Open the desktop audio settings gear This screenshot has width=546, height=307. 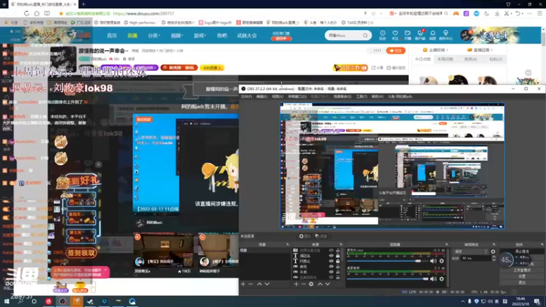click(442, 279)
